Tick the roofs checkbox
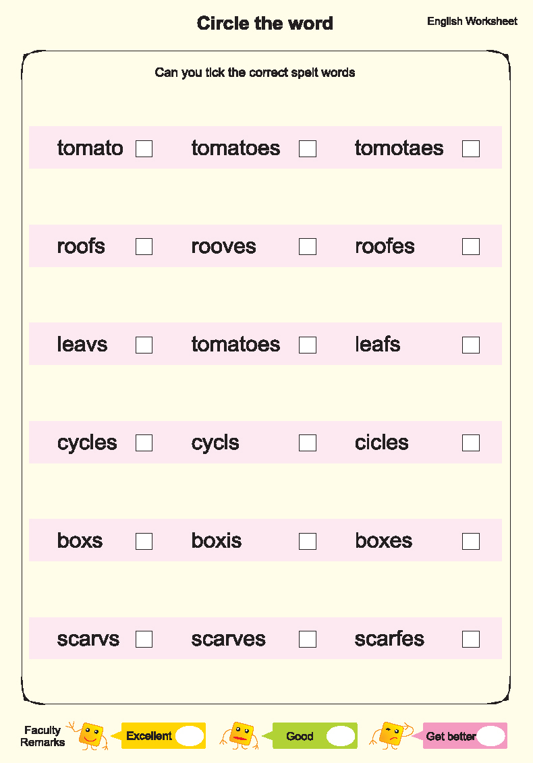The image size is (533, 763). tap(144, 247)
